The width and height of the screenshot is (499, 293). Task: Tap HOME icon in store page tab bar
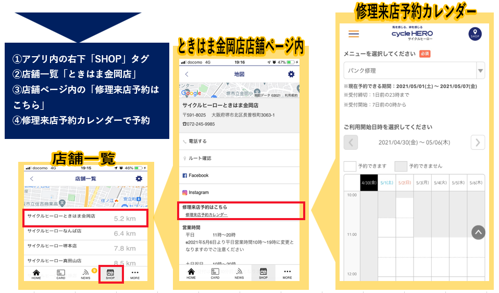191,273
